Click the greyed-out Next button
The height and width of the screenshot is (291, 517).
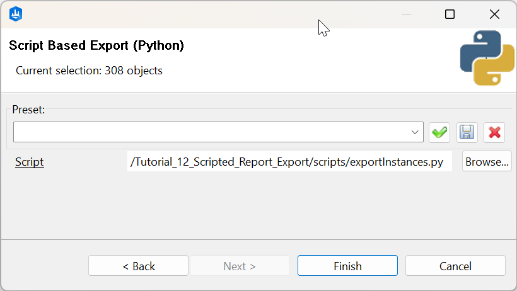pyautogui.click(x=240, y=266)
